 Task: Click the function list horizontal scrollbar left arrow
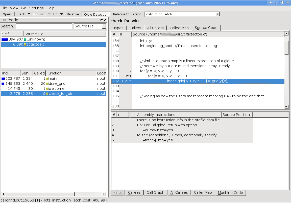tap(3, 194)
